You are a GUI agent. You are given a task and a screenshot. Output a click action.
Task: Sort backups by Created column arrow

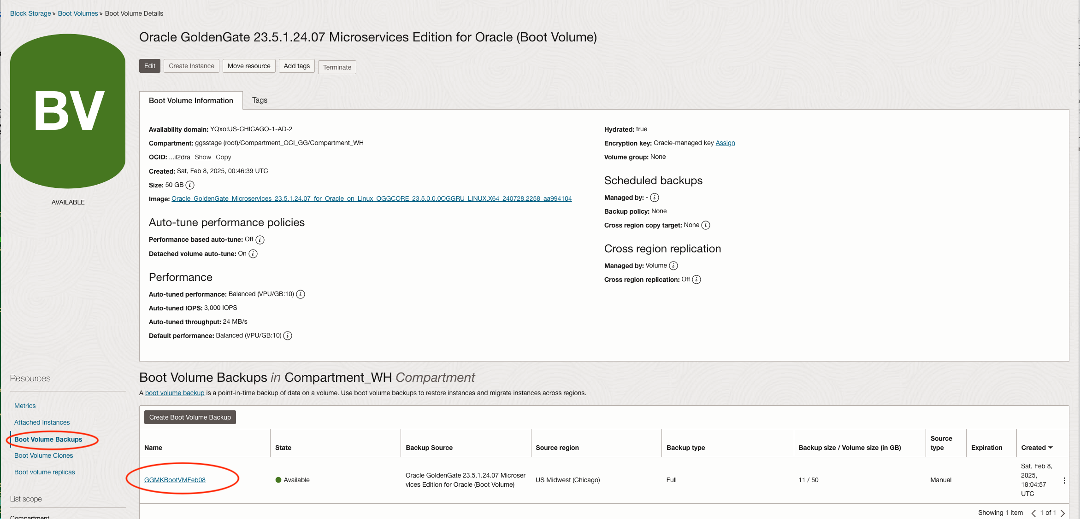(x=1050, y=448)
